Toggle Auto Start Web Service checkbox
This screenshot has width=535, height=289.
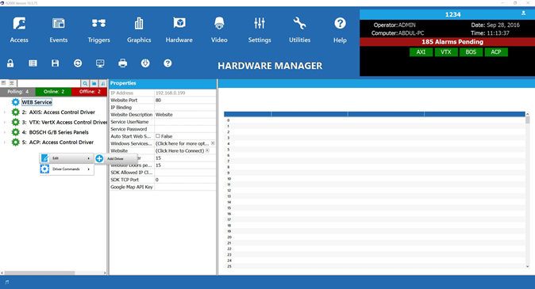click(158, 136)
